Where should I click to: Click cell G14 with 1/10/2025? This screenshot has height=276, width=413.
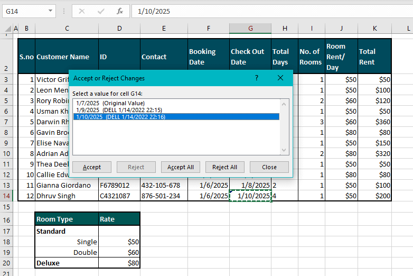coord(250,196)
